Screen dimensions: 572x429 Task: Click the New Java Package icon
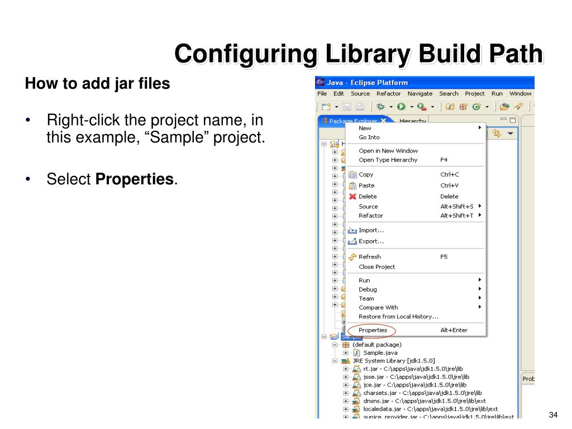point(463,107)
